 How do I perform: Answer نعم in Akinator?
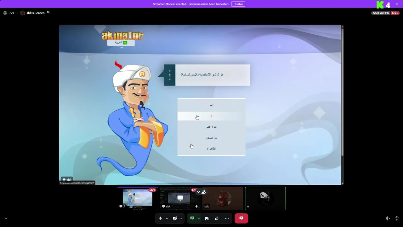point(211,105)
